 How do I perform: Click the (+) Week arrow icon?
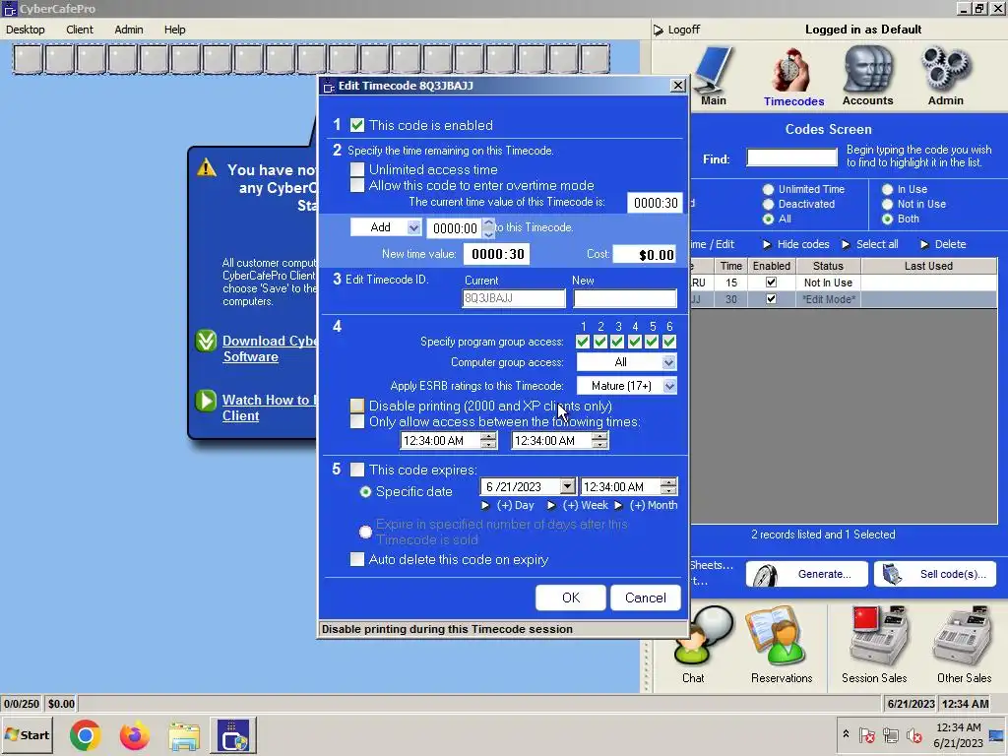coord(551,505)
